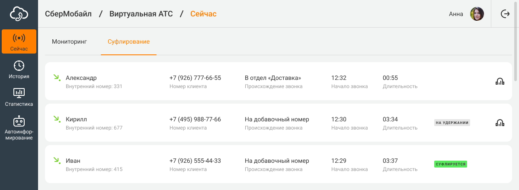Click Анна's profile avatar

tap(477, 14)
